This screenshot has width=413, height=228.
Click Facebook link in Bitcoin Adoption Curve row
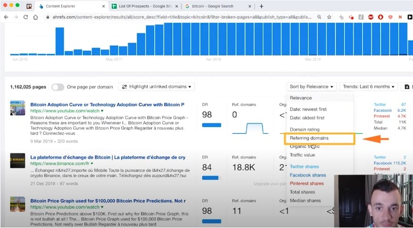[383, 111]
